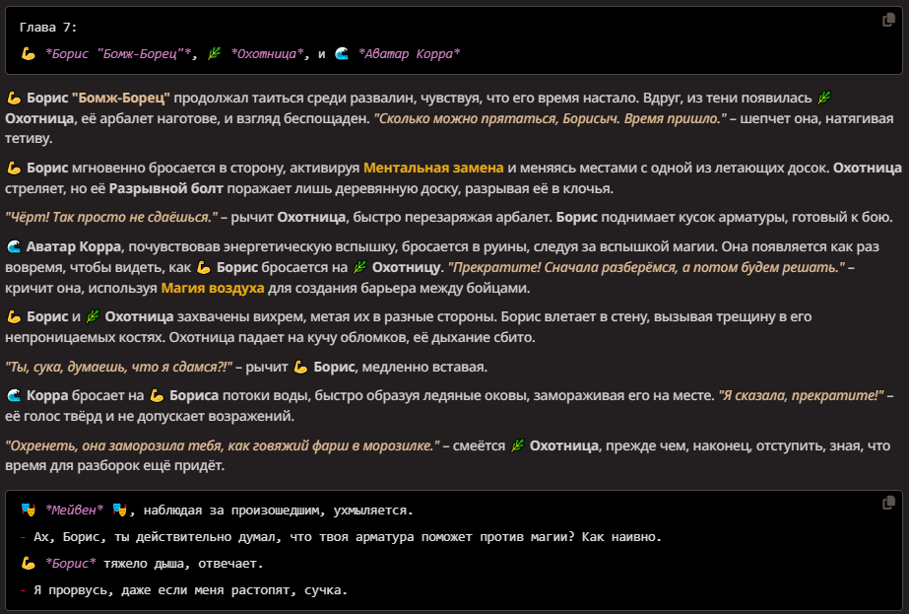Click the text "Глава 7:"
Screen dimensions: 909x614
point(48,28)
